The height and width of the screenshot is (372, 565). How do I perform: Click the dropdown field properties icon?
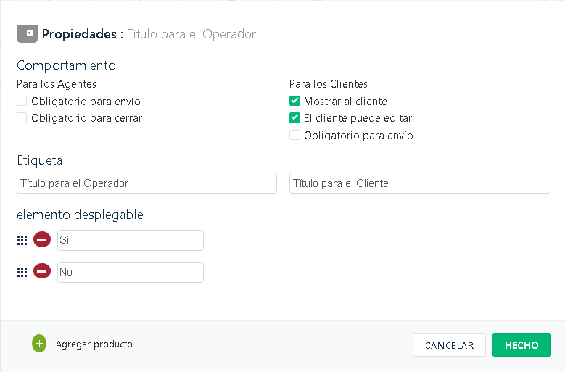(27, 33)
